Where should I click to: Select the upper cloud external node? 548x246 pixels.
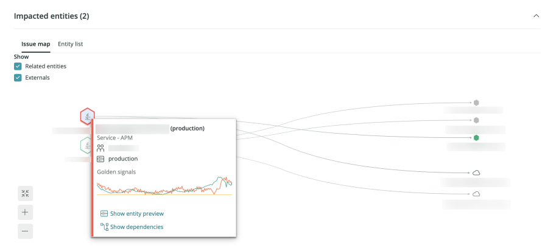pyautogui.click(x=476, y=173)
